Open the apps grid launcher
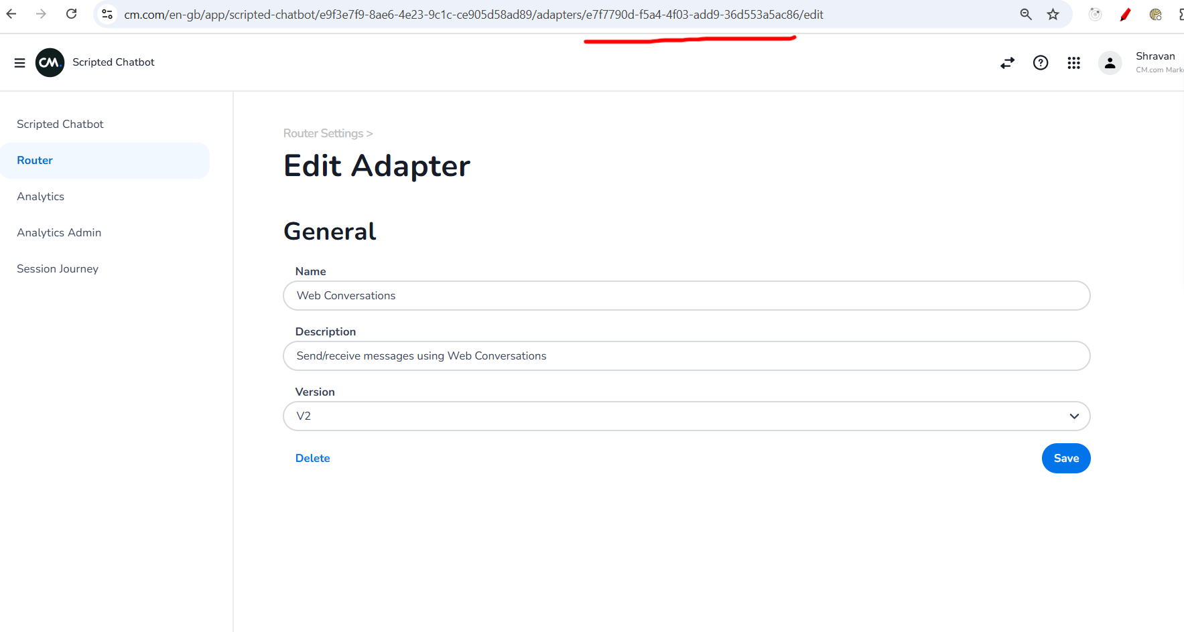1184x632 pixels. 1074,63
